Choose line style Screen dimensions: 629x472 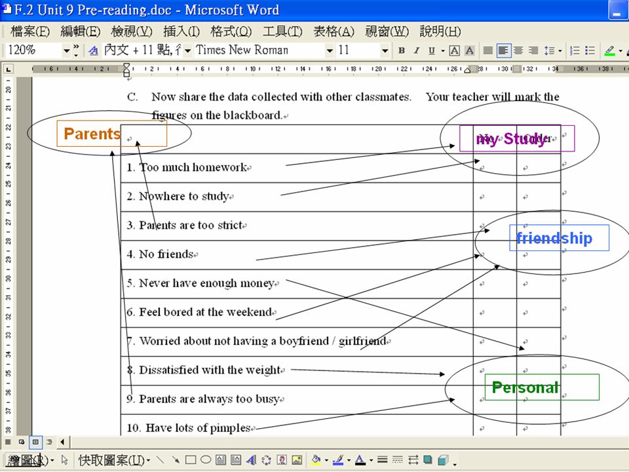pos(382,460)
